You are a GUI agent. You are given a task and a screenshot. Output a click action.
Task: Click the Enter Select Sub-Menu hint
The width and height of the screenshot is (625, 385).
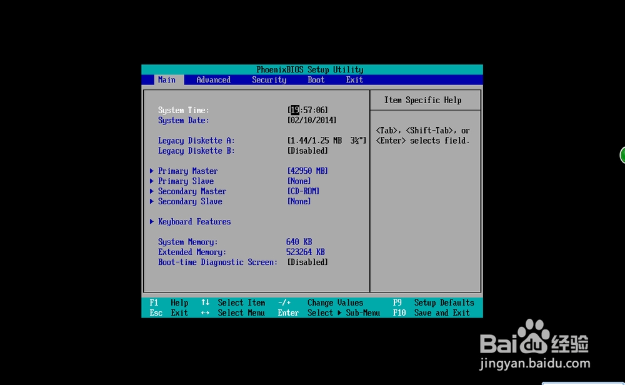coord(329,313)
